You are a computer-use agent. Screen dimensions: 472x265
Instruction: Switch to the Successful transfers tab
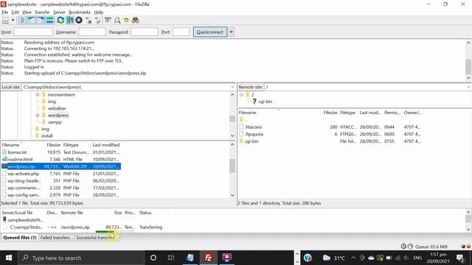coord(96,237)
